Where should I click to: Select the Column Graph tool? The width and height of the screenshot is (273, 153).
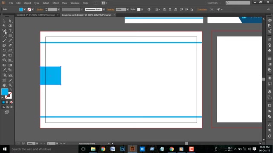[x=10, y=75]
